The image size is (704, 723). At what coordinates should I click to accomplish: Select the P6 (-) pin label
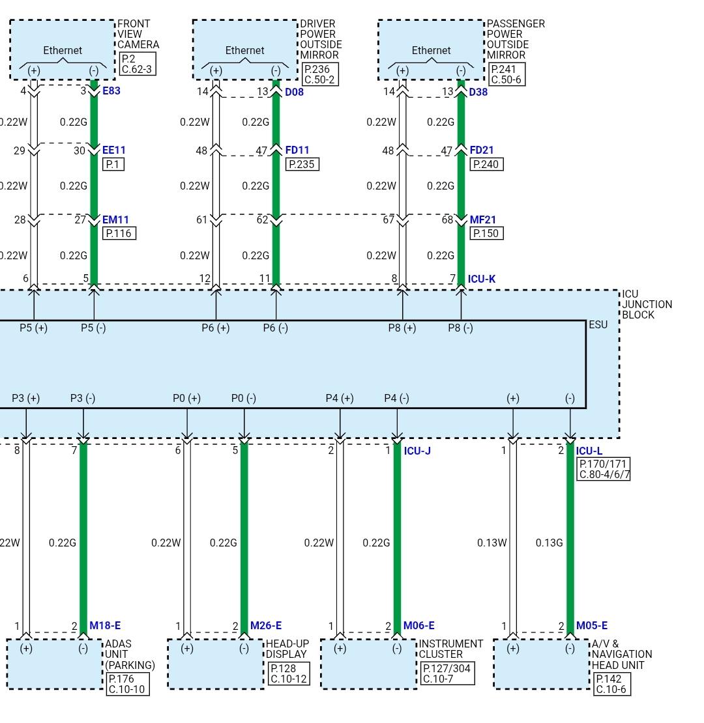point(276,328)
